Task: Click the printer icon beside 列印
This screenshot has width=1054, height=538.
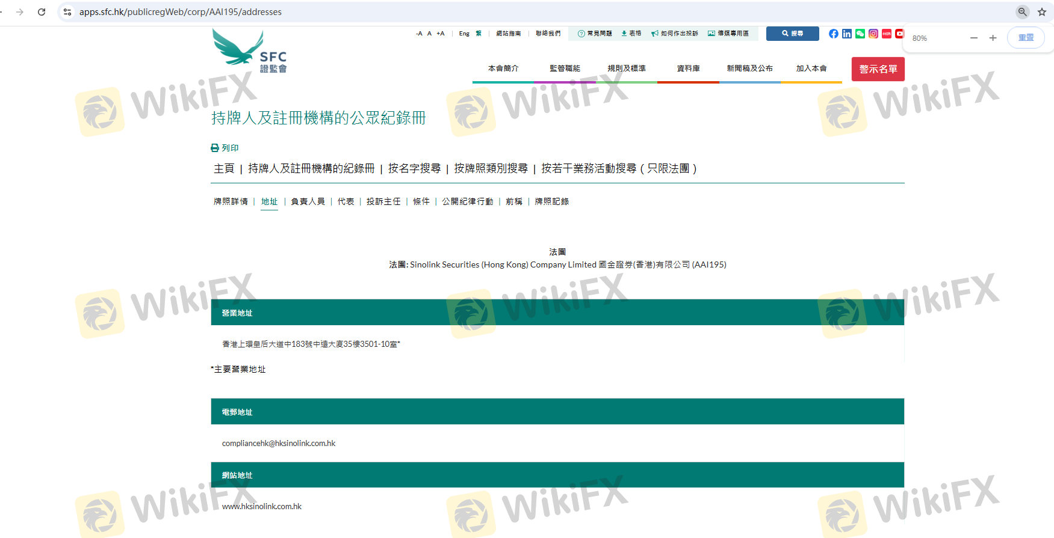Action: click(x=215, y=148)
